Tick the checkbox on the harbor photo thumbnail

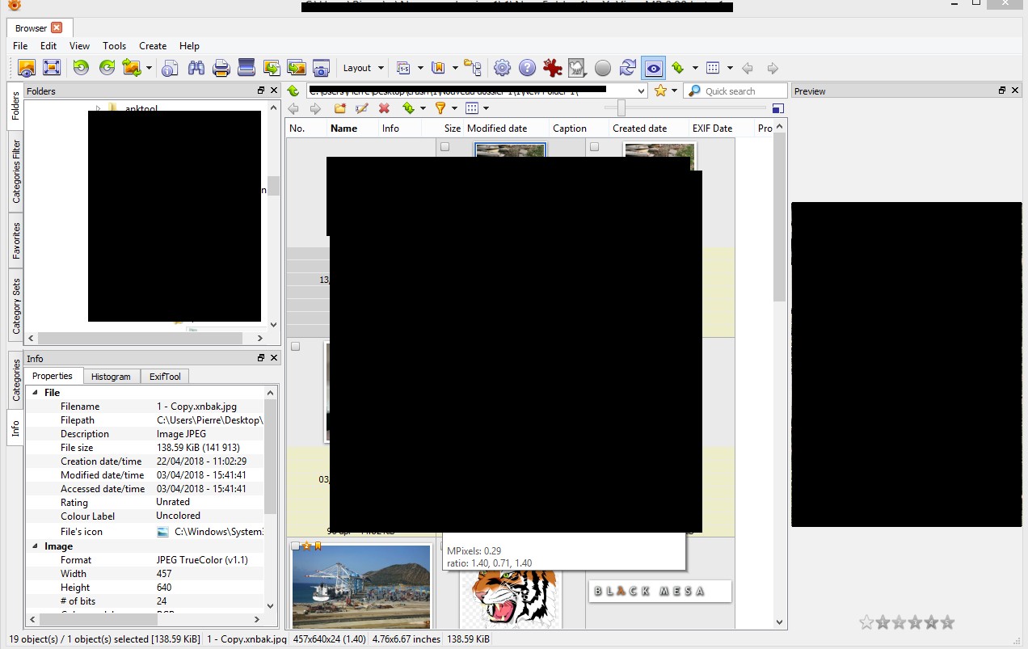[296, 546]
